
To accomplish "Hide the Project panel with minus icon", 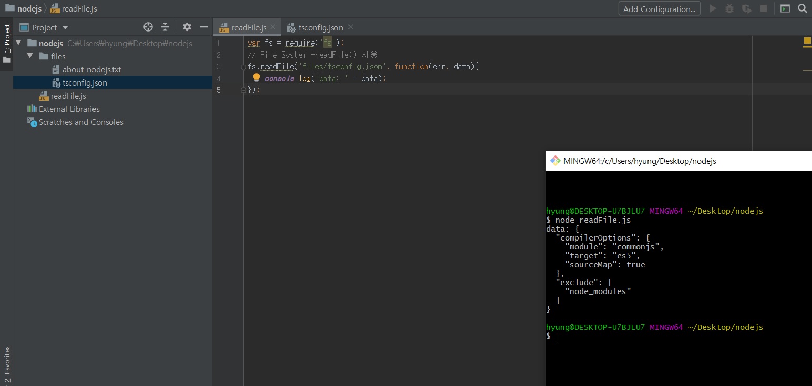I will [x=204, y=27].
